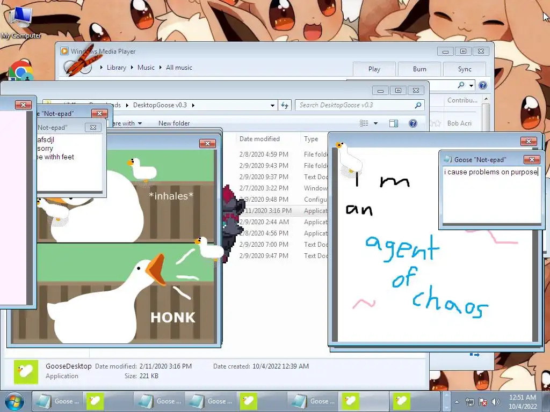Open Action Center flag in system tray
This screenshot has height=412, width=550.
tap(483, 402)
